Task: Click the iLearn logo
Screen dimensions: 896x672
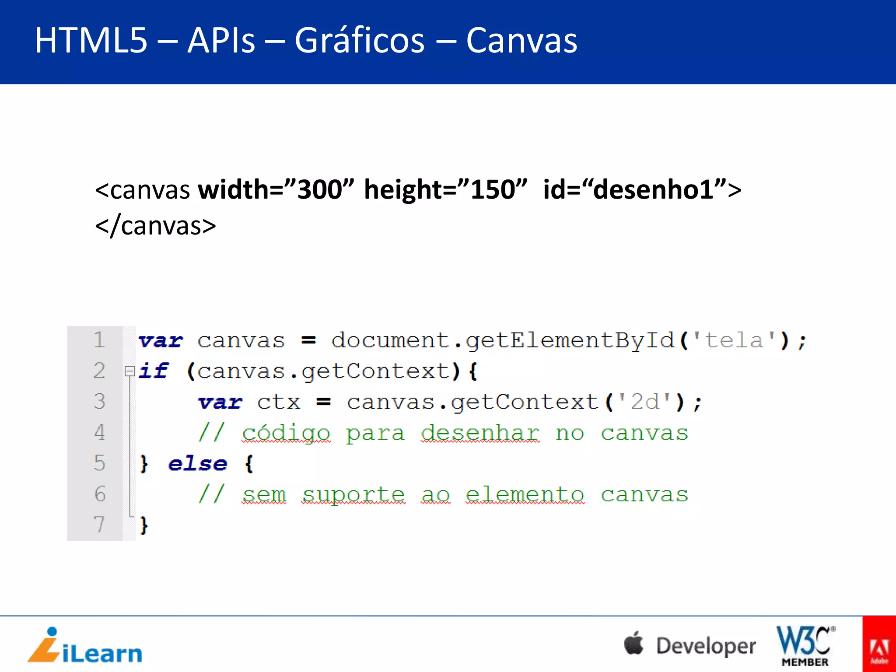Action: tap(85, 645)
